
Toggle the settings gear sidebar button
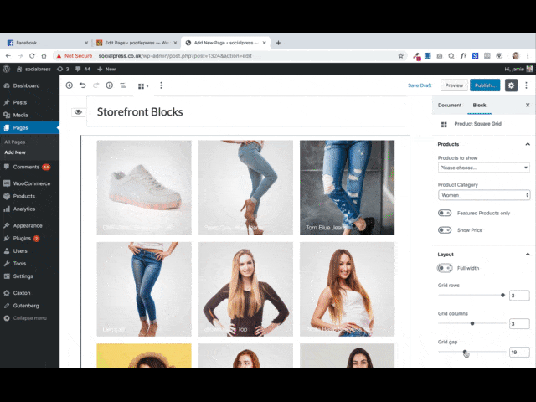coord(511,85)
